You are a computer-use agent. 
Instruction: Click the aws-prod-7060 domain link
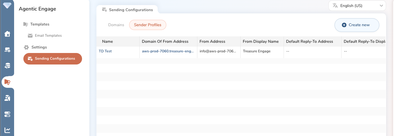pyautogui.click(x=168, y=51)
